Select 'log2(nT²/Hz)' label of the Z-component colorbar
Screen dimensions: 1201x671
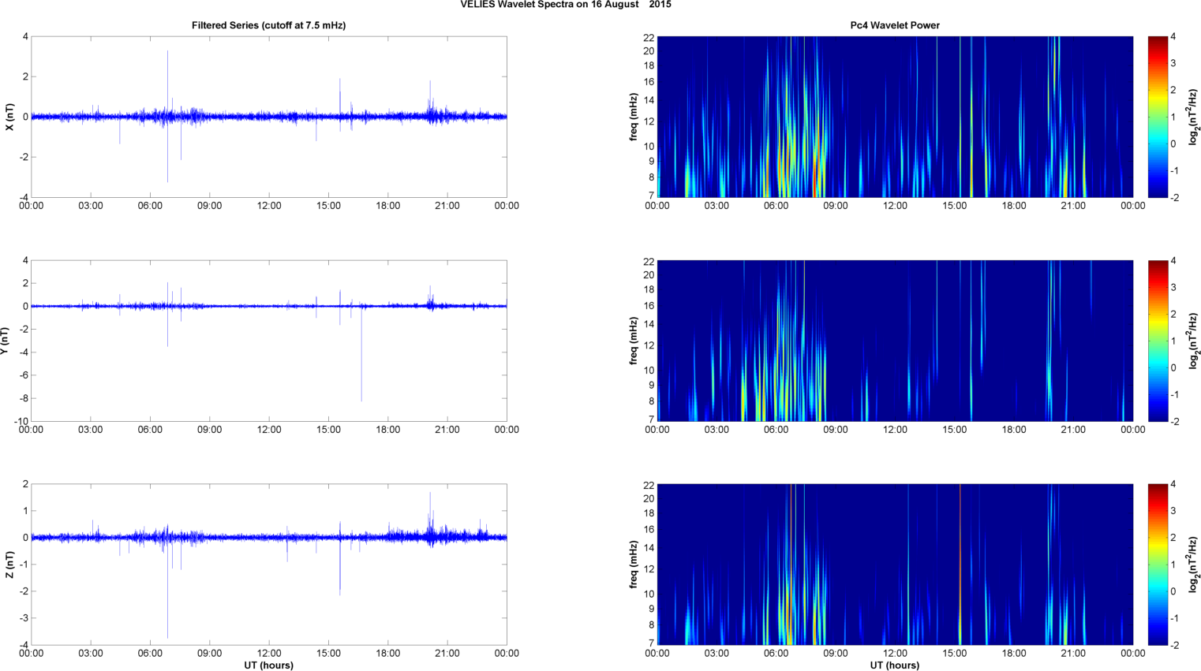tap(1193, 565)
